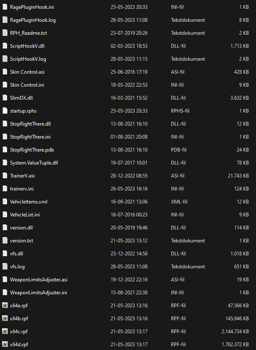Click the vfs.log file icon
Viewport: 256px width, 350px height.
[x=5, y=267]
